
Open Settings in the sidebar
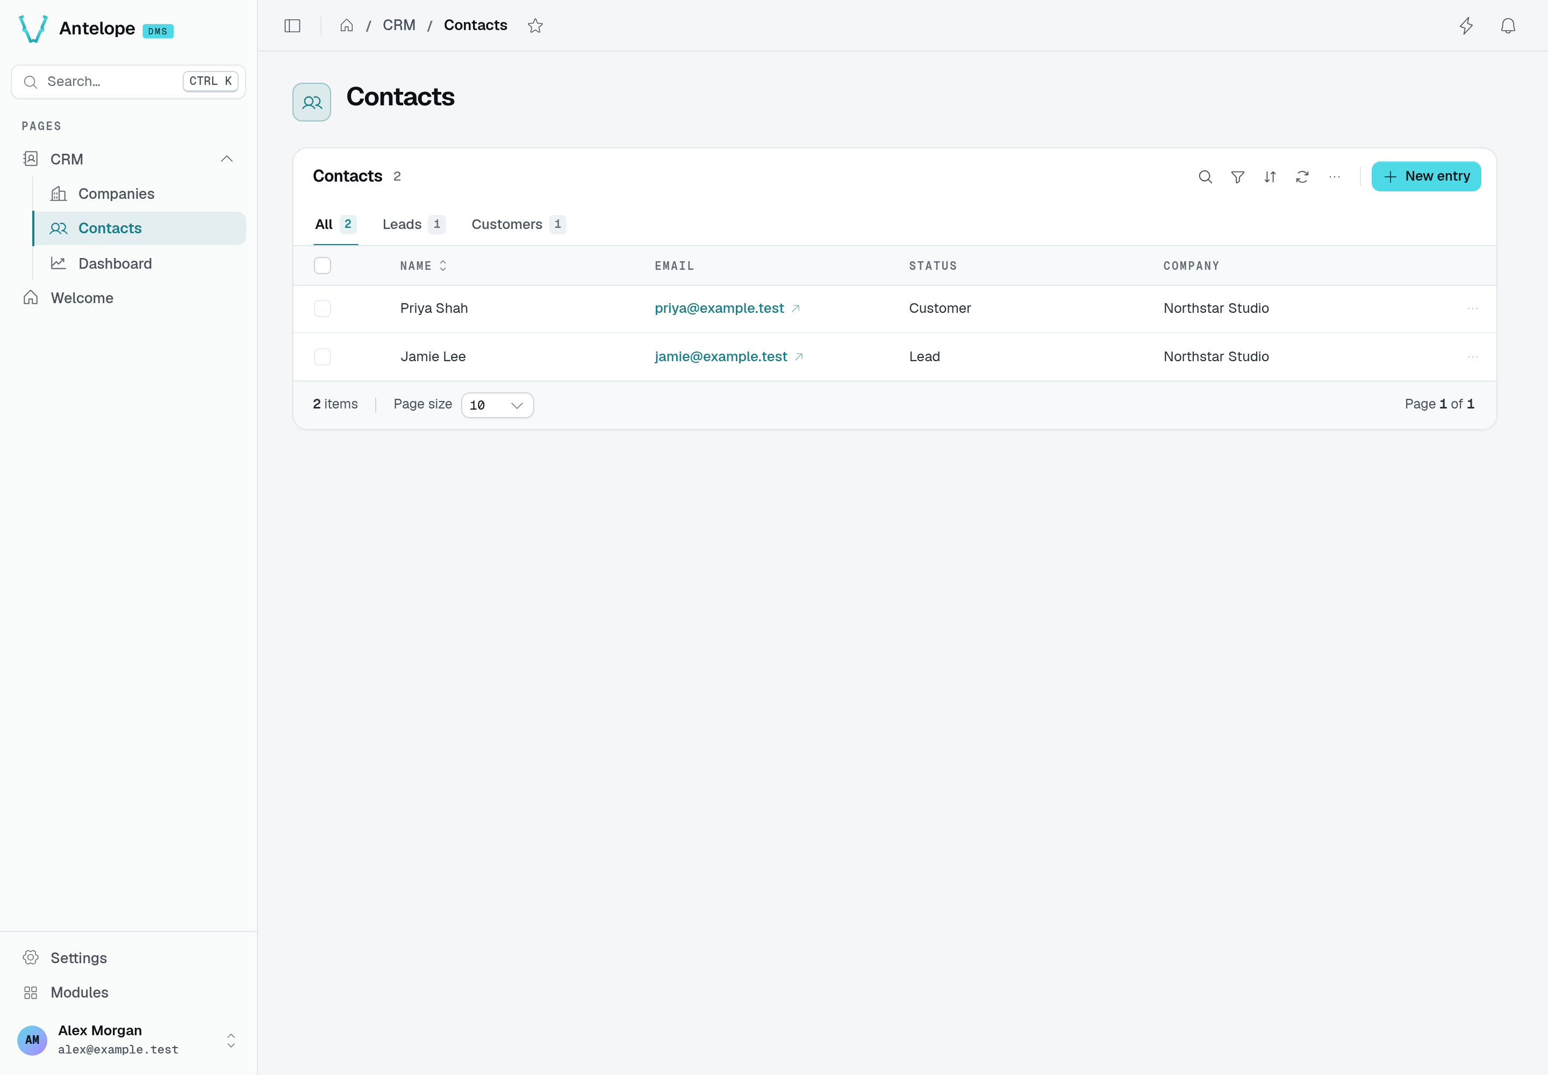pyautogui.click(x=128, y=958)
